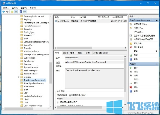Click the blue Help toolbar icon
Viewport: 160px width, 115px height.
point(21,12)
